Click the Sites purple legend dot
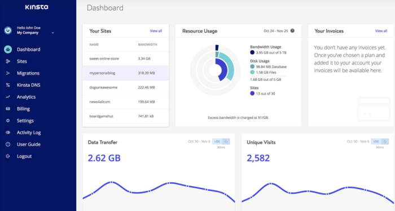 252,94
